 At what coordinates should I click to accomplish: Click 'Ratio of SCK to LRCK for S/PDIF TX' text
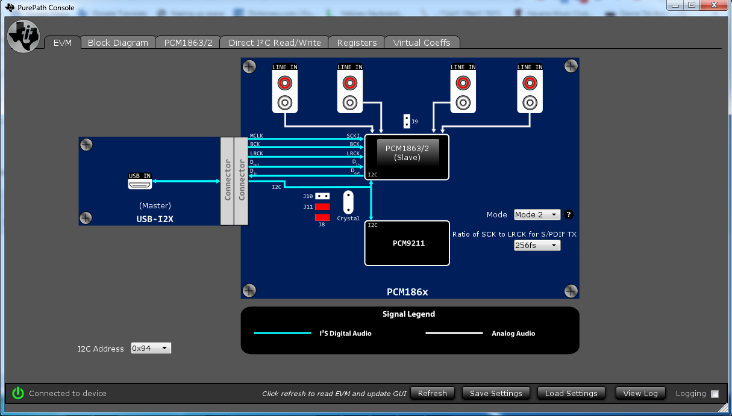pyautogui.click(x=515, y=234)
